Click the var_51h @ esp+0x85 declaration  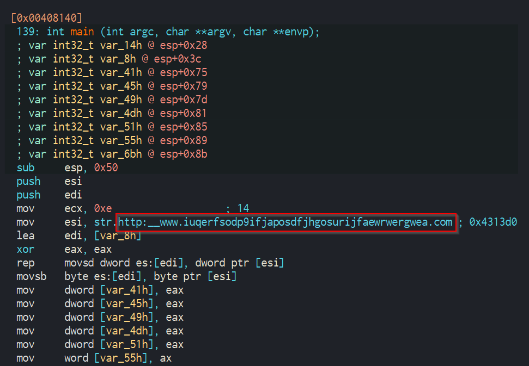(x=112, y=127)
